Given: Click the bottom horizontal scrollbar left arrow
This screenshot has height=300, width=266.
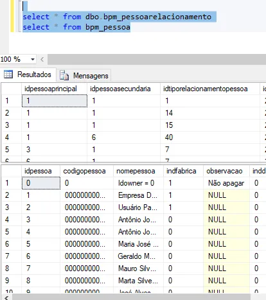Looking at the screenshot, I should [x=6, y=297].
